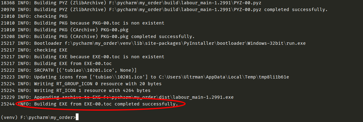Click the blinking cursor after my_order> prompt
The image size is (363, 122).
click(x=77, y=117)
